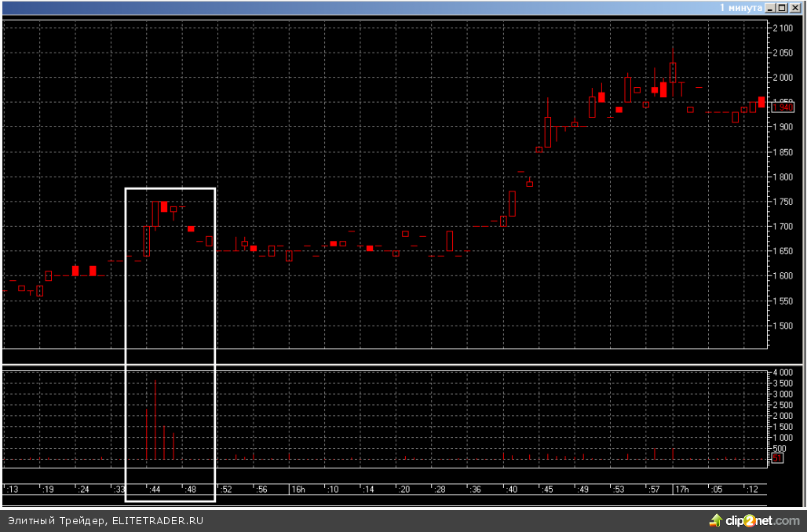Click the 16h mark on the time axis
Viewport: 807px width, 532px height.
pyautogui.click(x=298, y=489)
